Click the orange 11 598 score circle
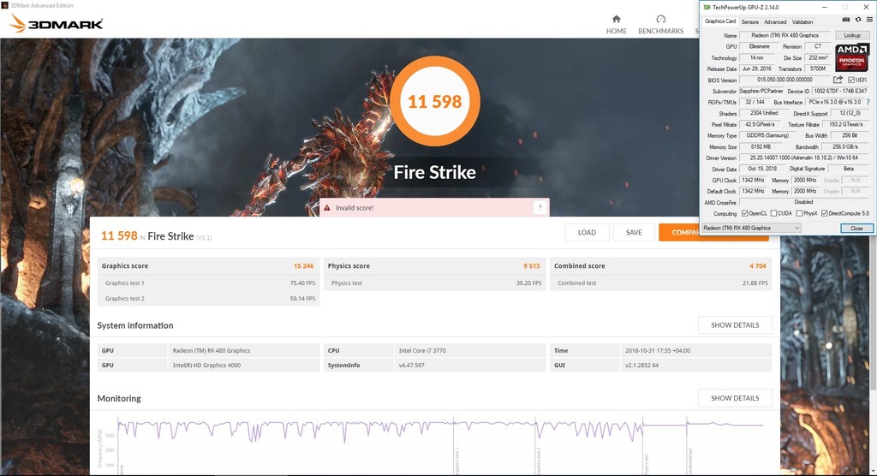The width and height of the screenshot is (877, 476). [x=434, y=101]
